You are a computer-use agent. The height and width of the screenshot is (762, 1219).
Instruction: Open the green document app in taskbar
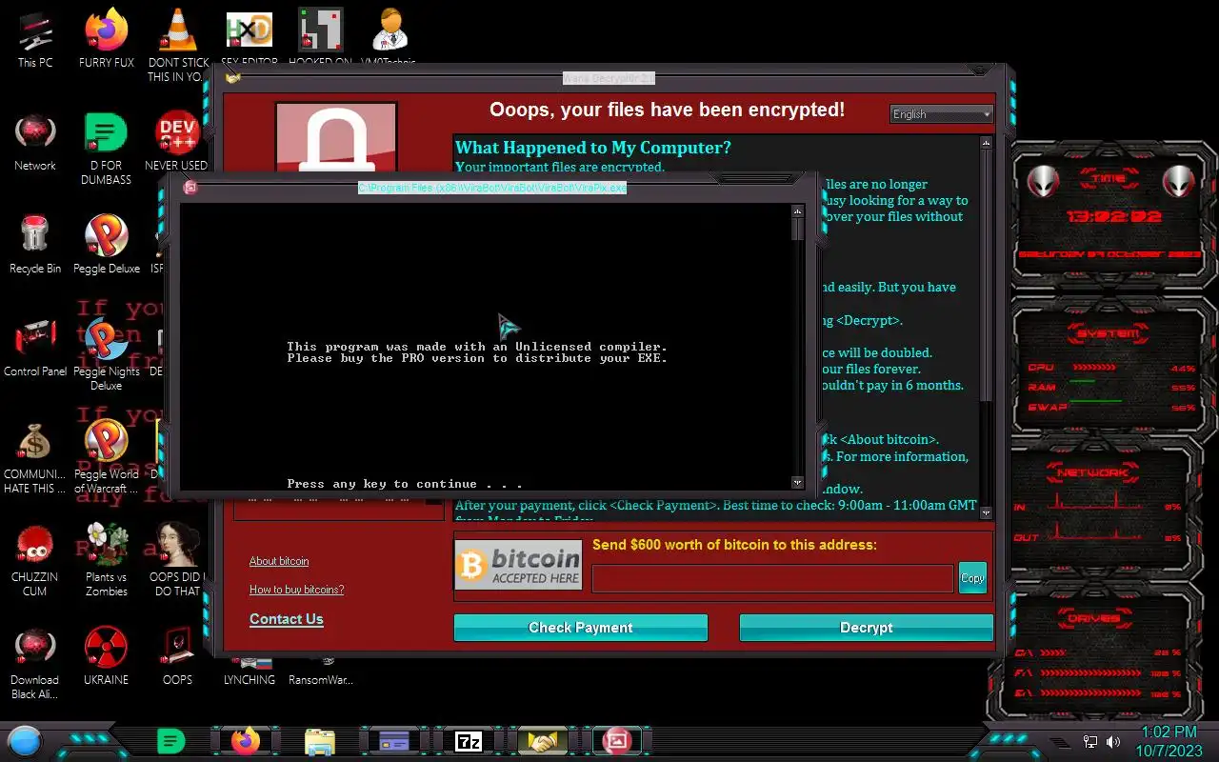[x=170, y=740]
